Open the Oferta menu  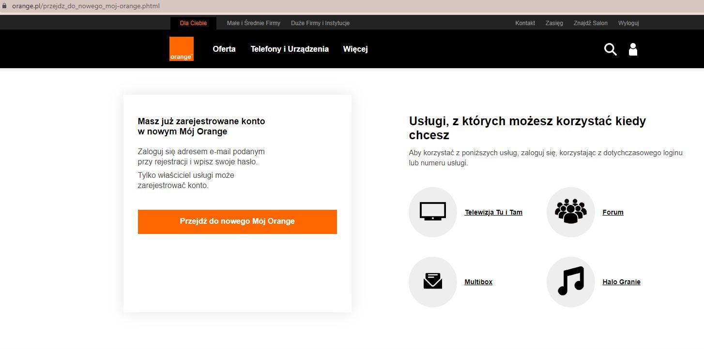tap(224, 49)
